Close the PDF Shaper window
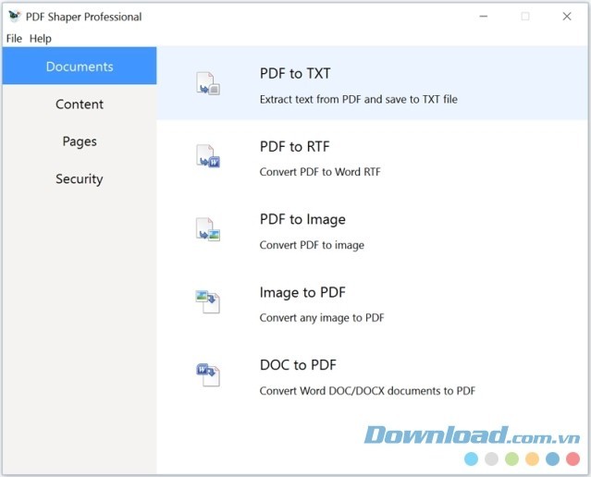 tap(567, 17)
